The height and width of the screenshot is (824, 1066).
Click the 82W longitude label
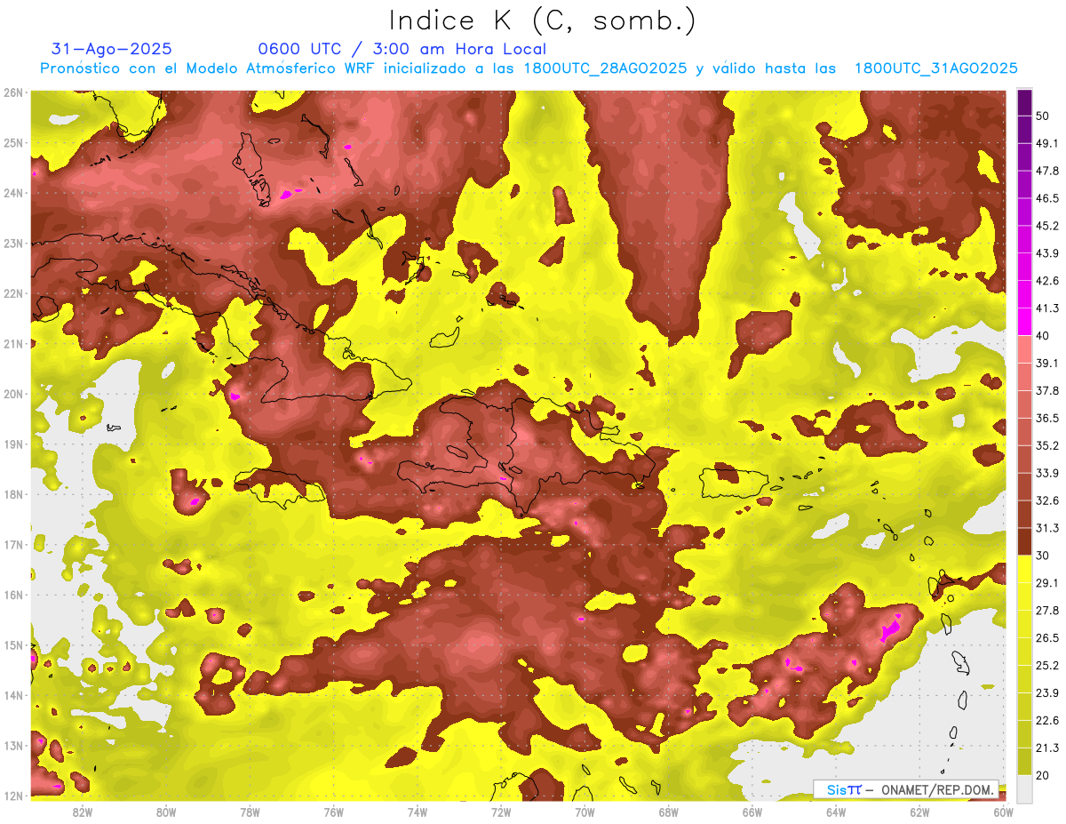(83, 812)
